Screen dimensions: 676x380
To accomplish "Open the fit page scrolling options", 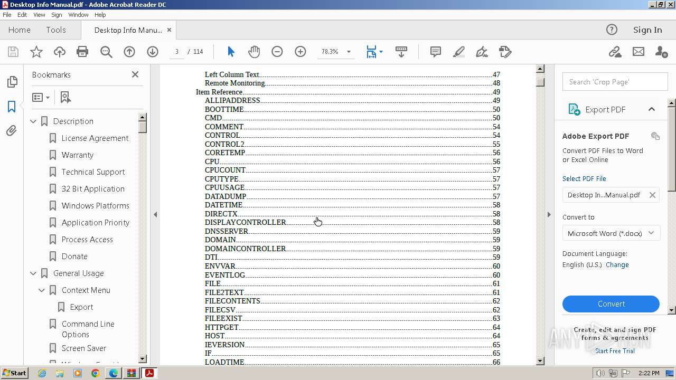I will (x=374, y=52).
